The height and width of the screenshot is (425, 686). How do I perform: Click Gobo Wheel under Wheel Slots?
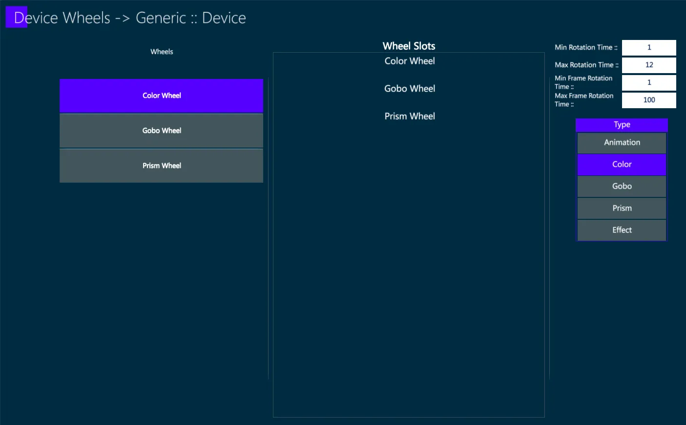(x=409, y=89)
